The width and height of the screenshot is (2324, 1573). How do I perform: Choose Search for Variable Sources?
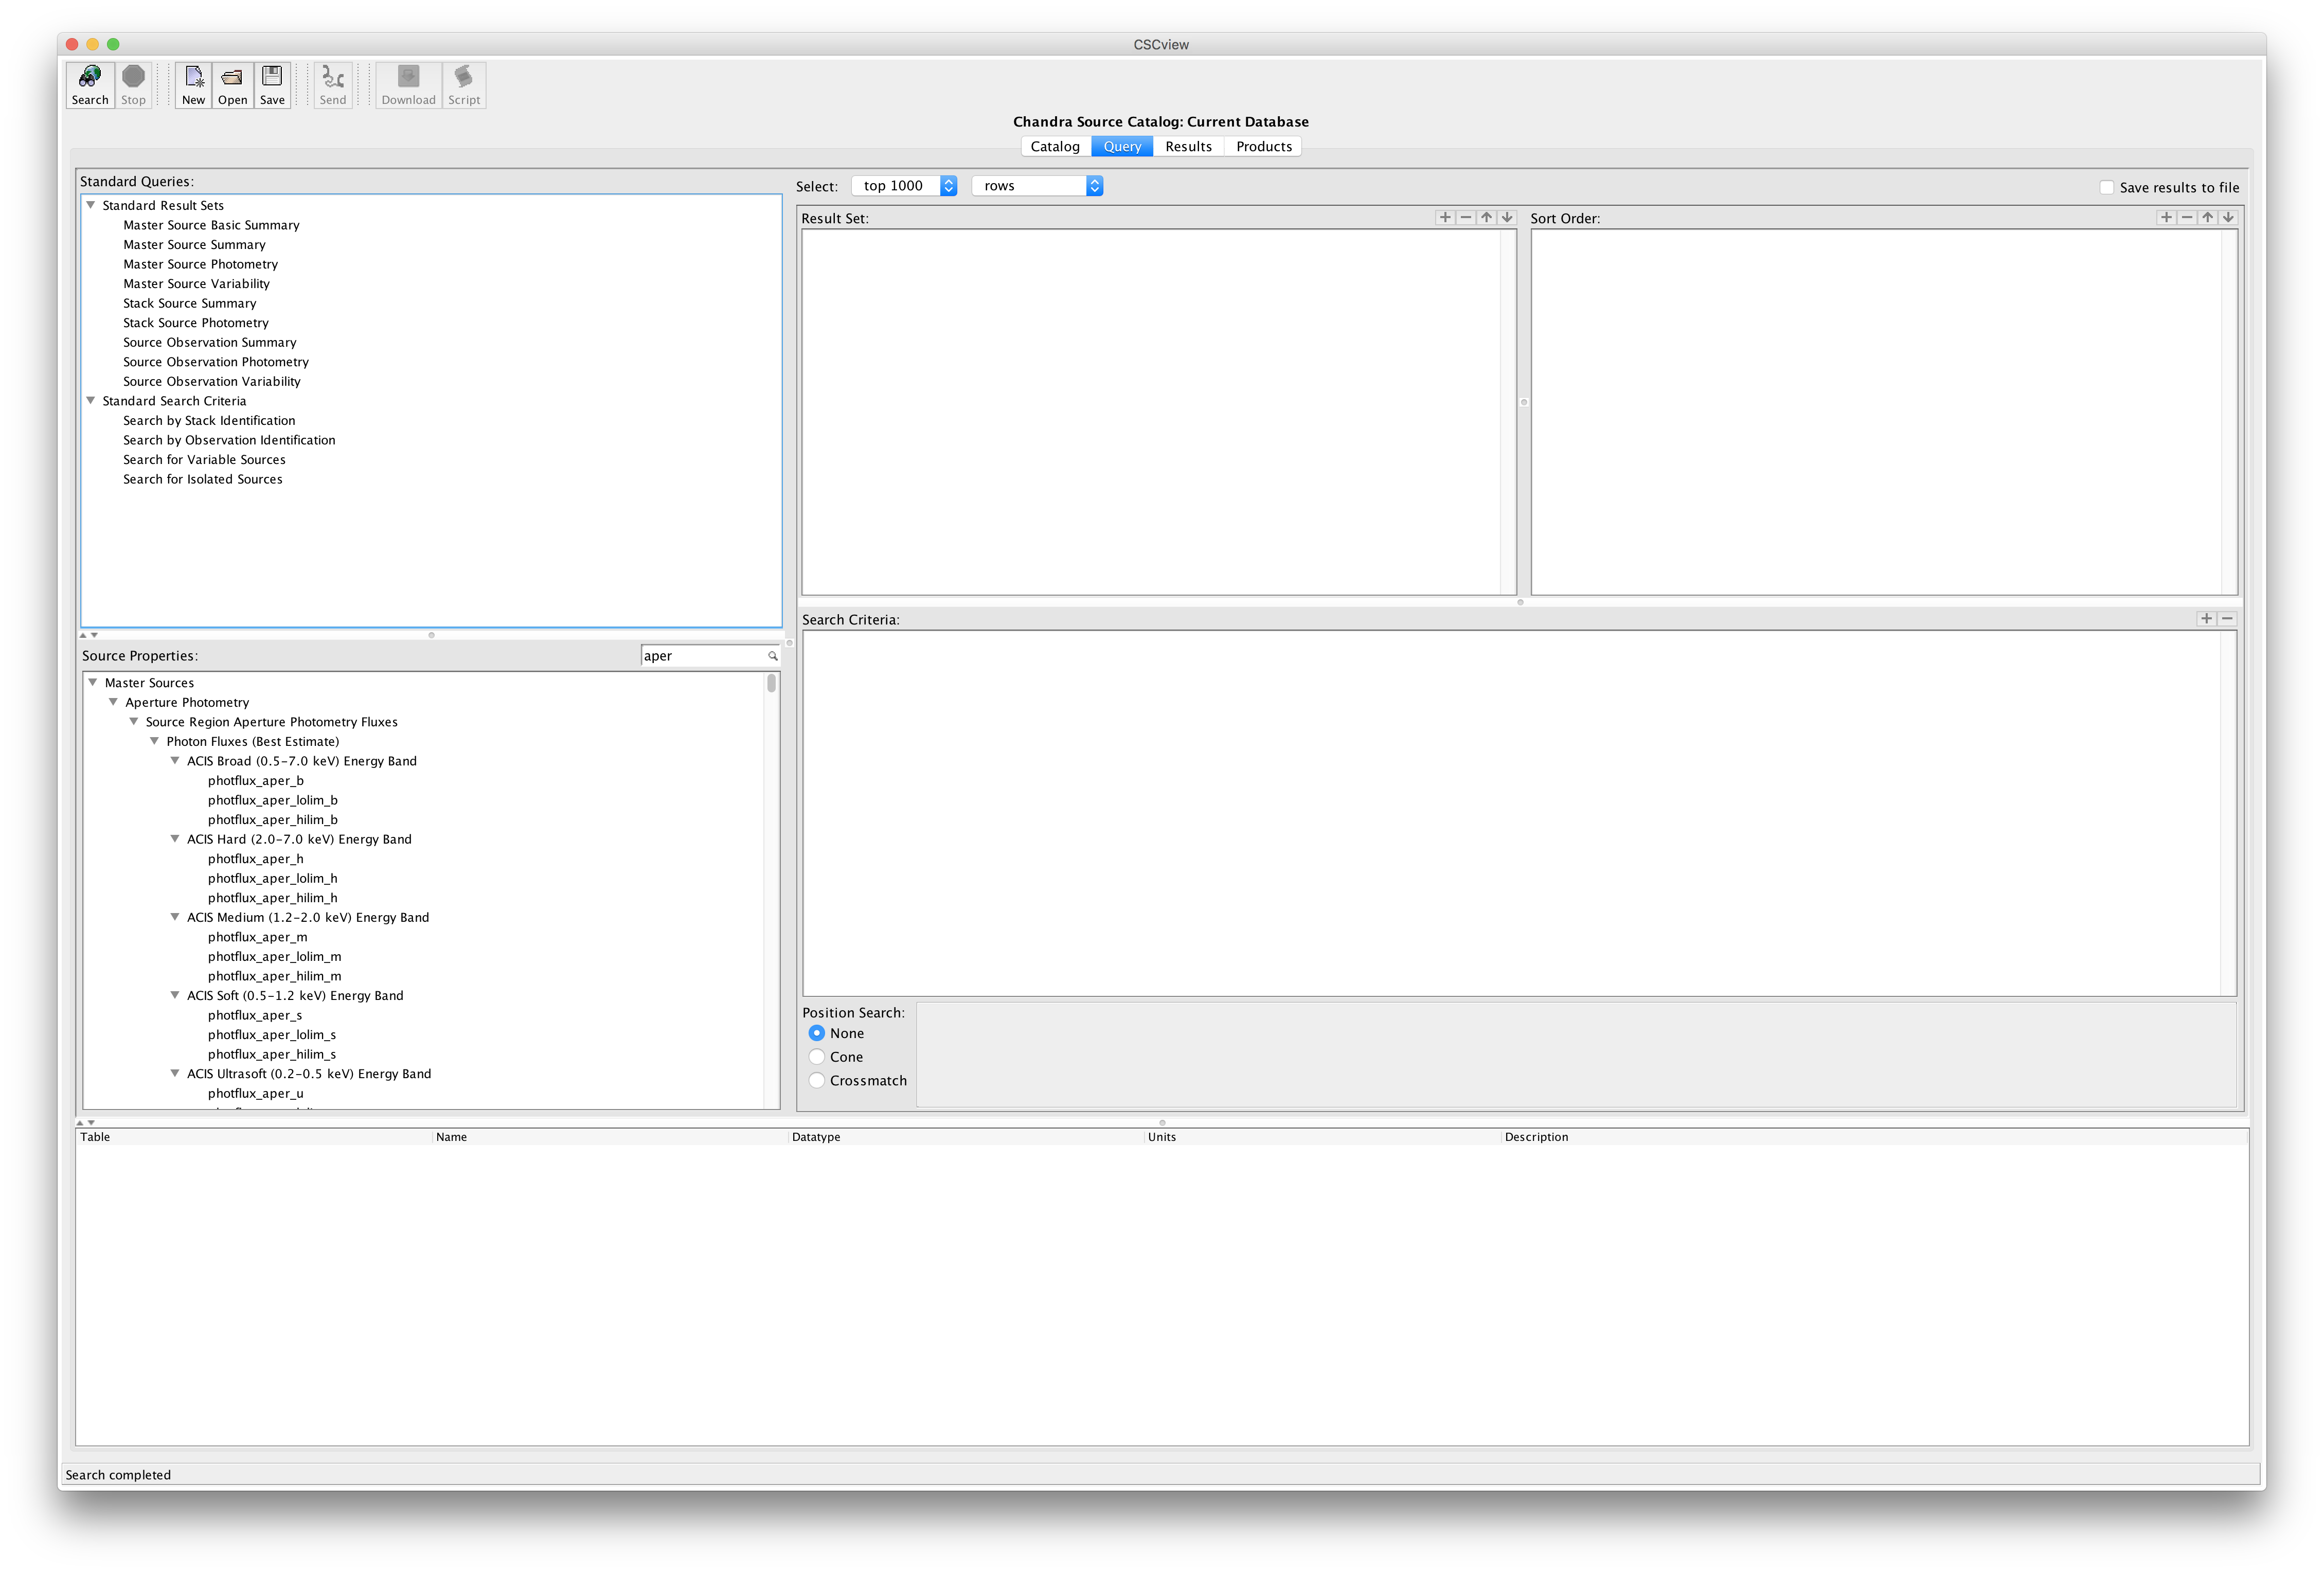(204, 460)
